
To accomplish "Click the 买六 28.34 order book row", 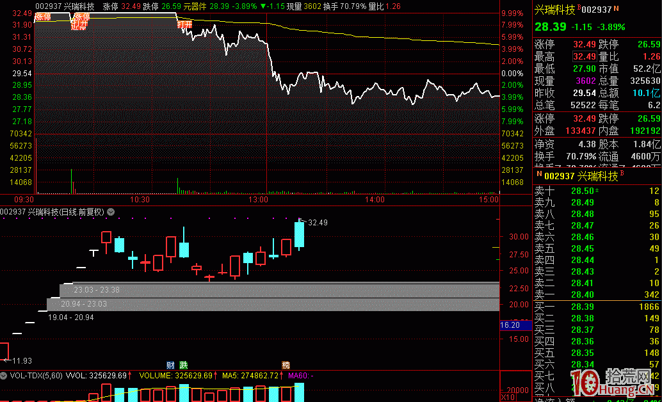I will (x=597, y=364).
